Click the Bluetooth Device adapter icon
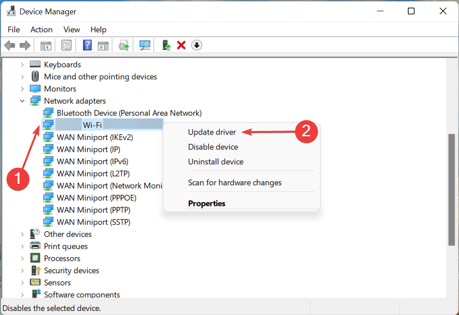This screenshot has width=459, height=315. click(x=48, y=113)
